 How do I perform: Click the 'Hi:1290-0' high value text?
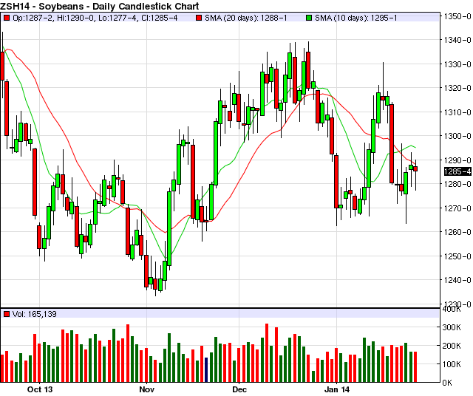click(x=75, y=18)
